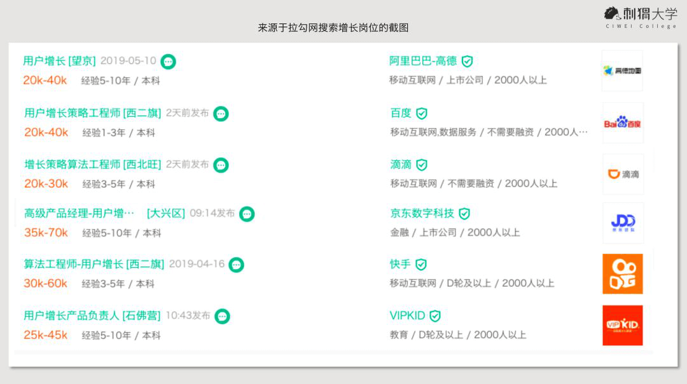Open company link 百度

(x=401, y=113)
